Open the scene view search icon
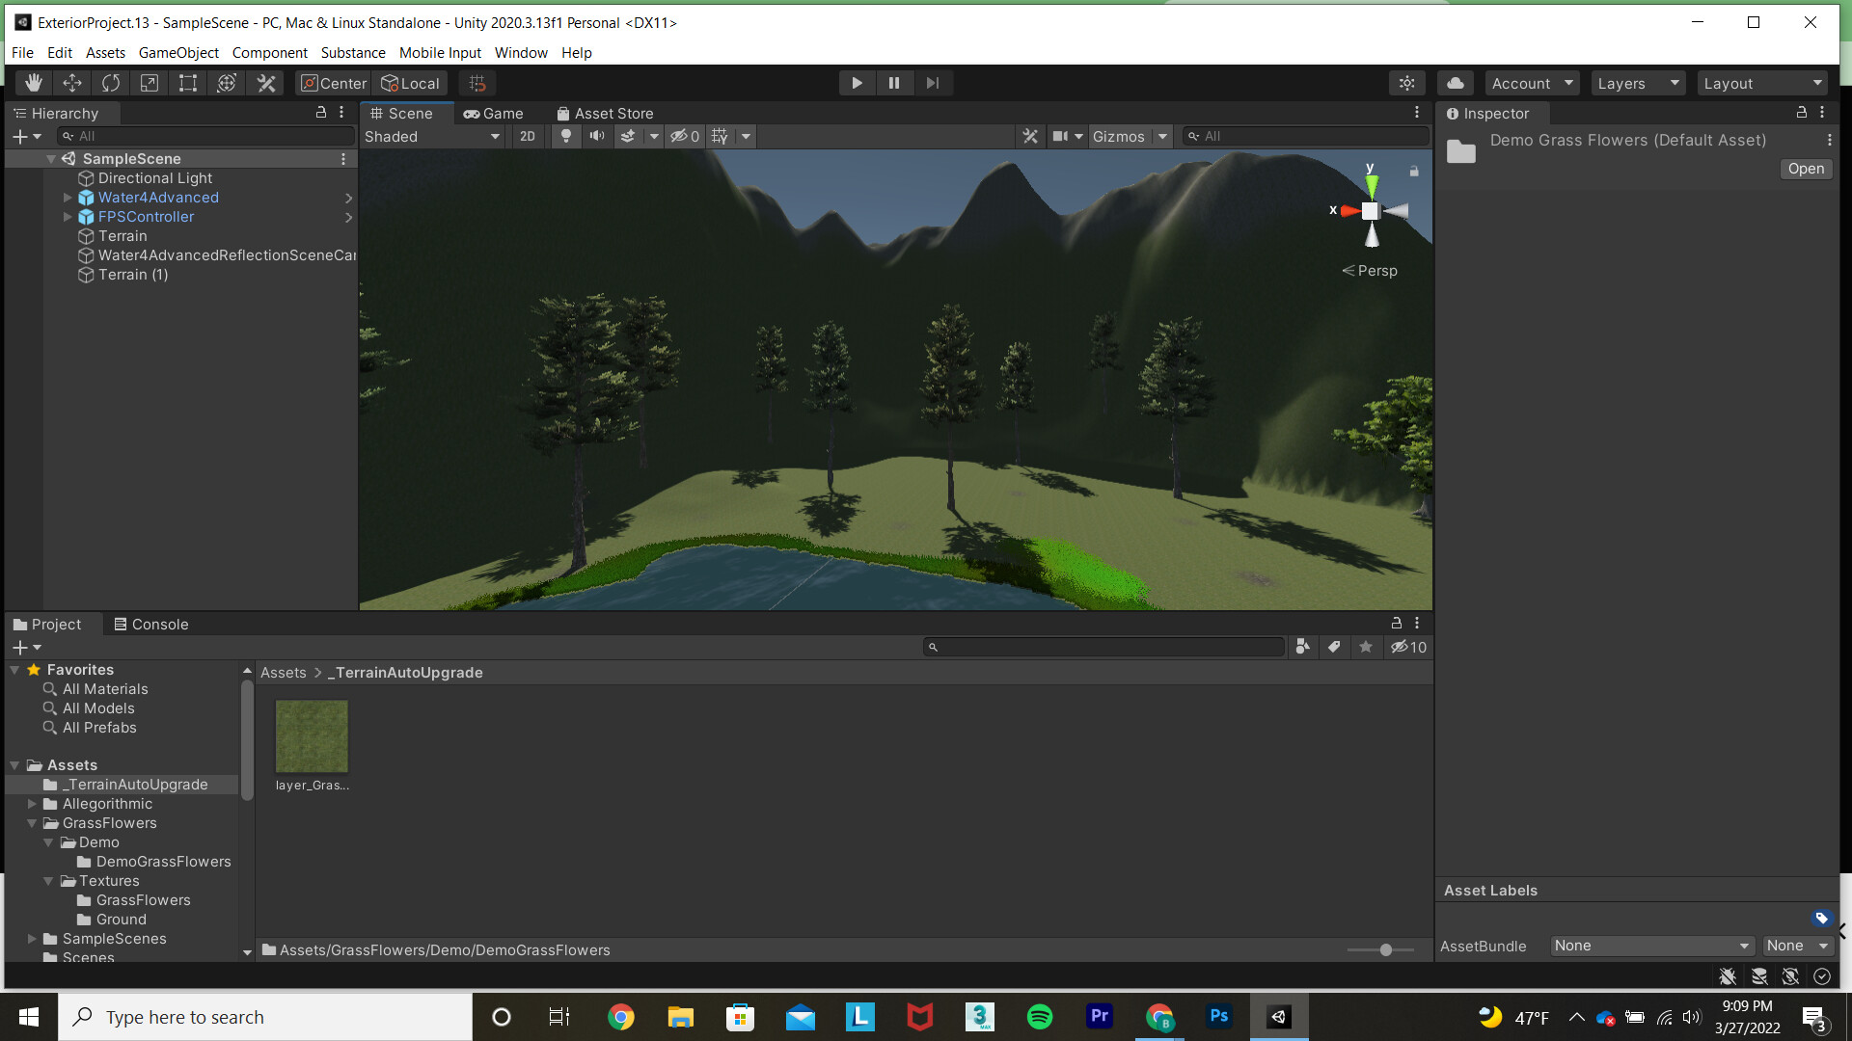This screenshot has height=1041, width=1852. [1194, 136]
